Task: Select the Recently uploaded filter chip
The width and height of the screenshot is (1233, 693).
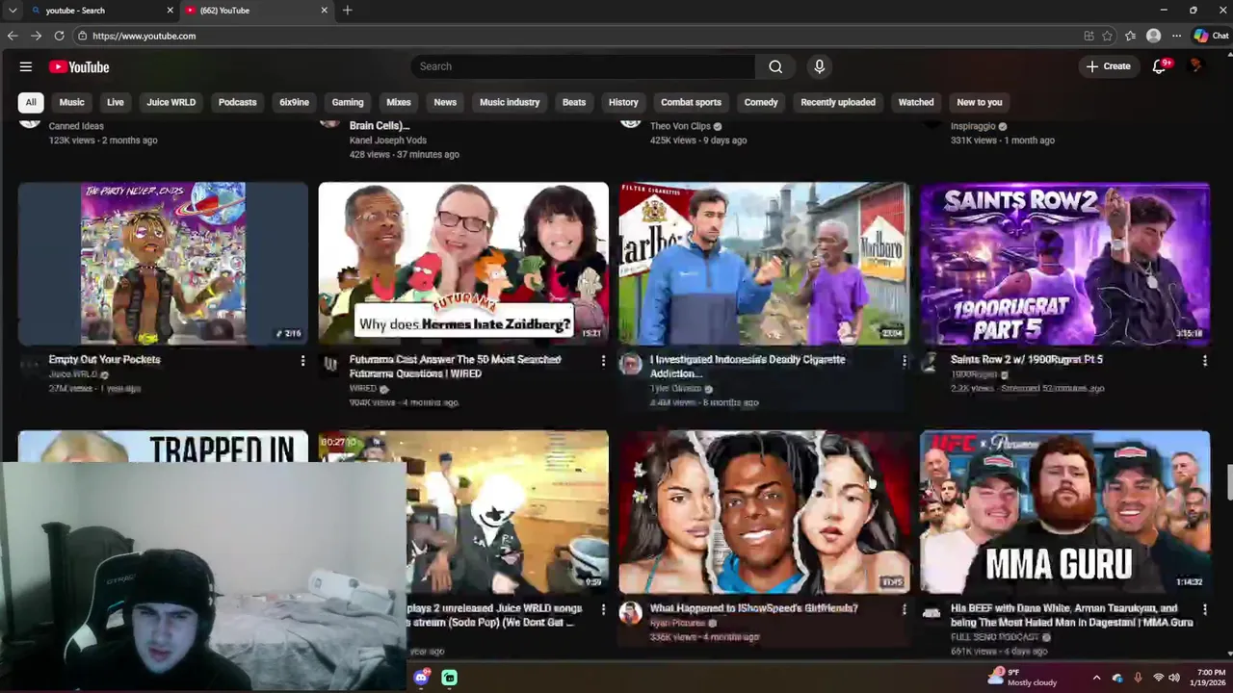Action: 838,102
